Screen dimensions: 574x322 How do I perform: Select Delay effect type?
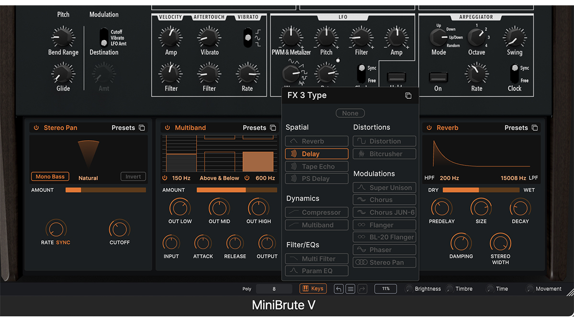click(317, 154)
